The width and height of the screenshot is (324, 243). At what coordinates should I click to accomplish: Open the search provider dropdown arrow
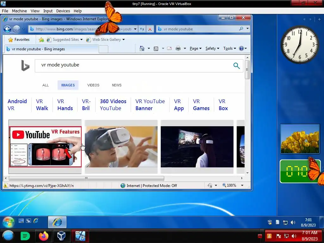pos(247,28)
